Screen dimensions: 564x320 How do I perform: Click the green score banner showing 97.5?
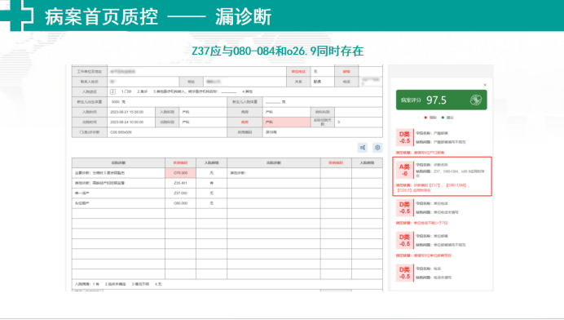click(x=442, y=100)
